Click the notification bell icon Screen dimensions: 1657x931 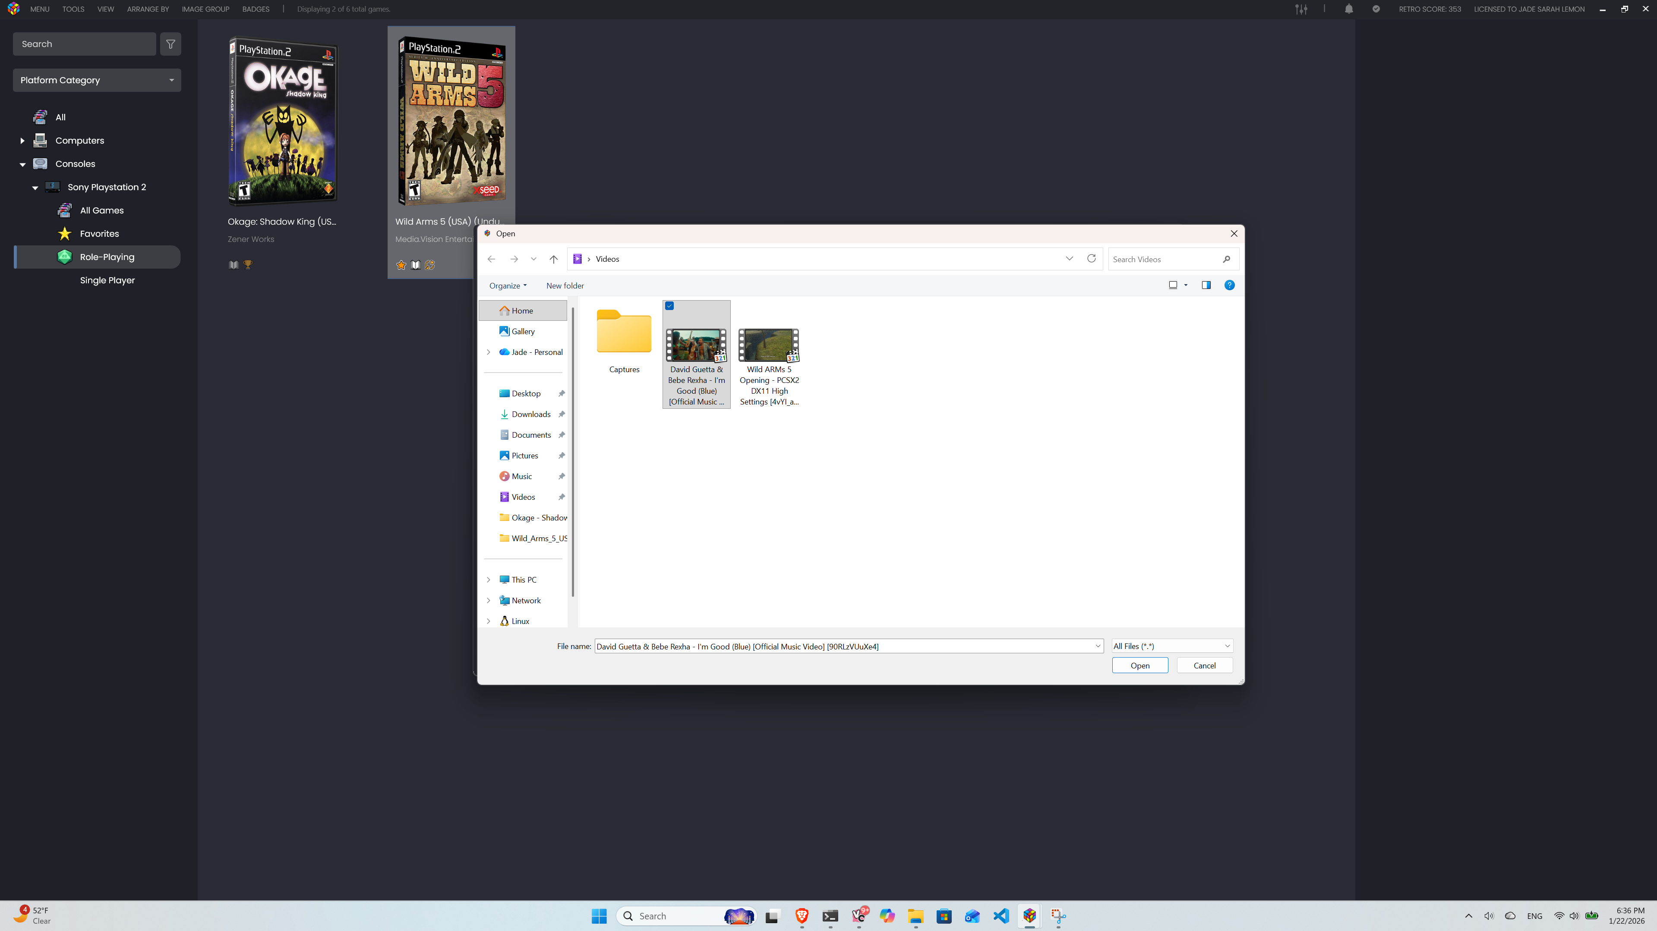point(1349,9)
